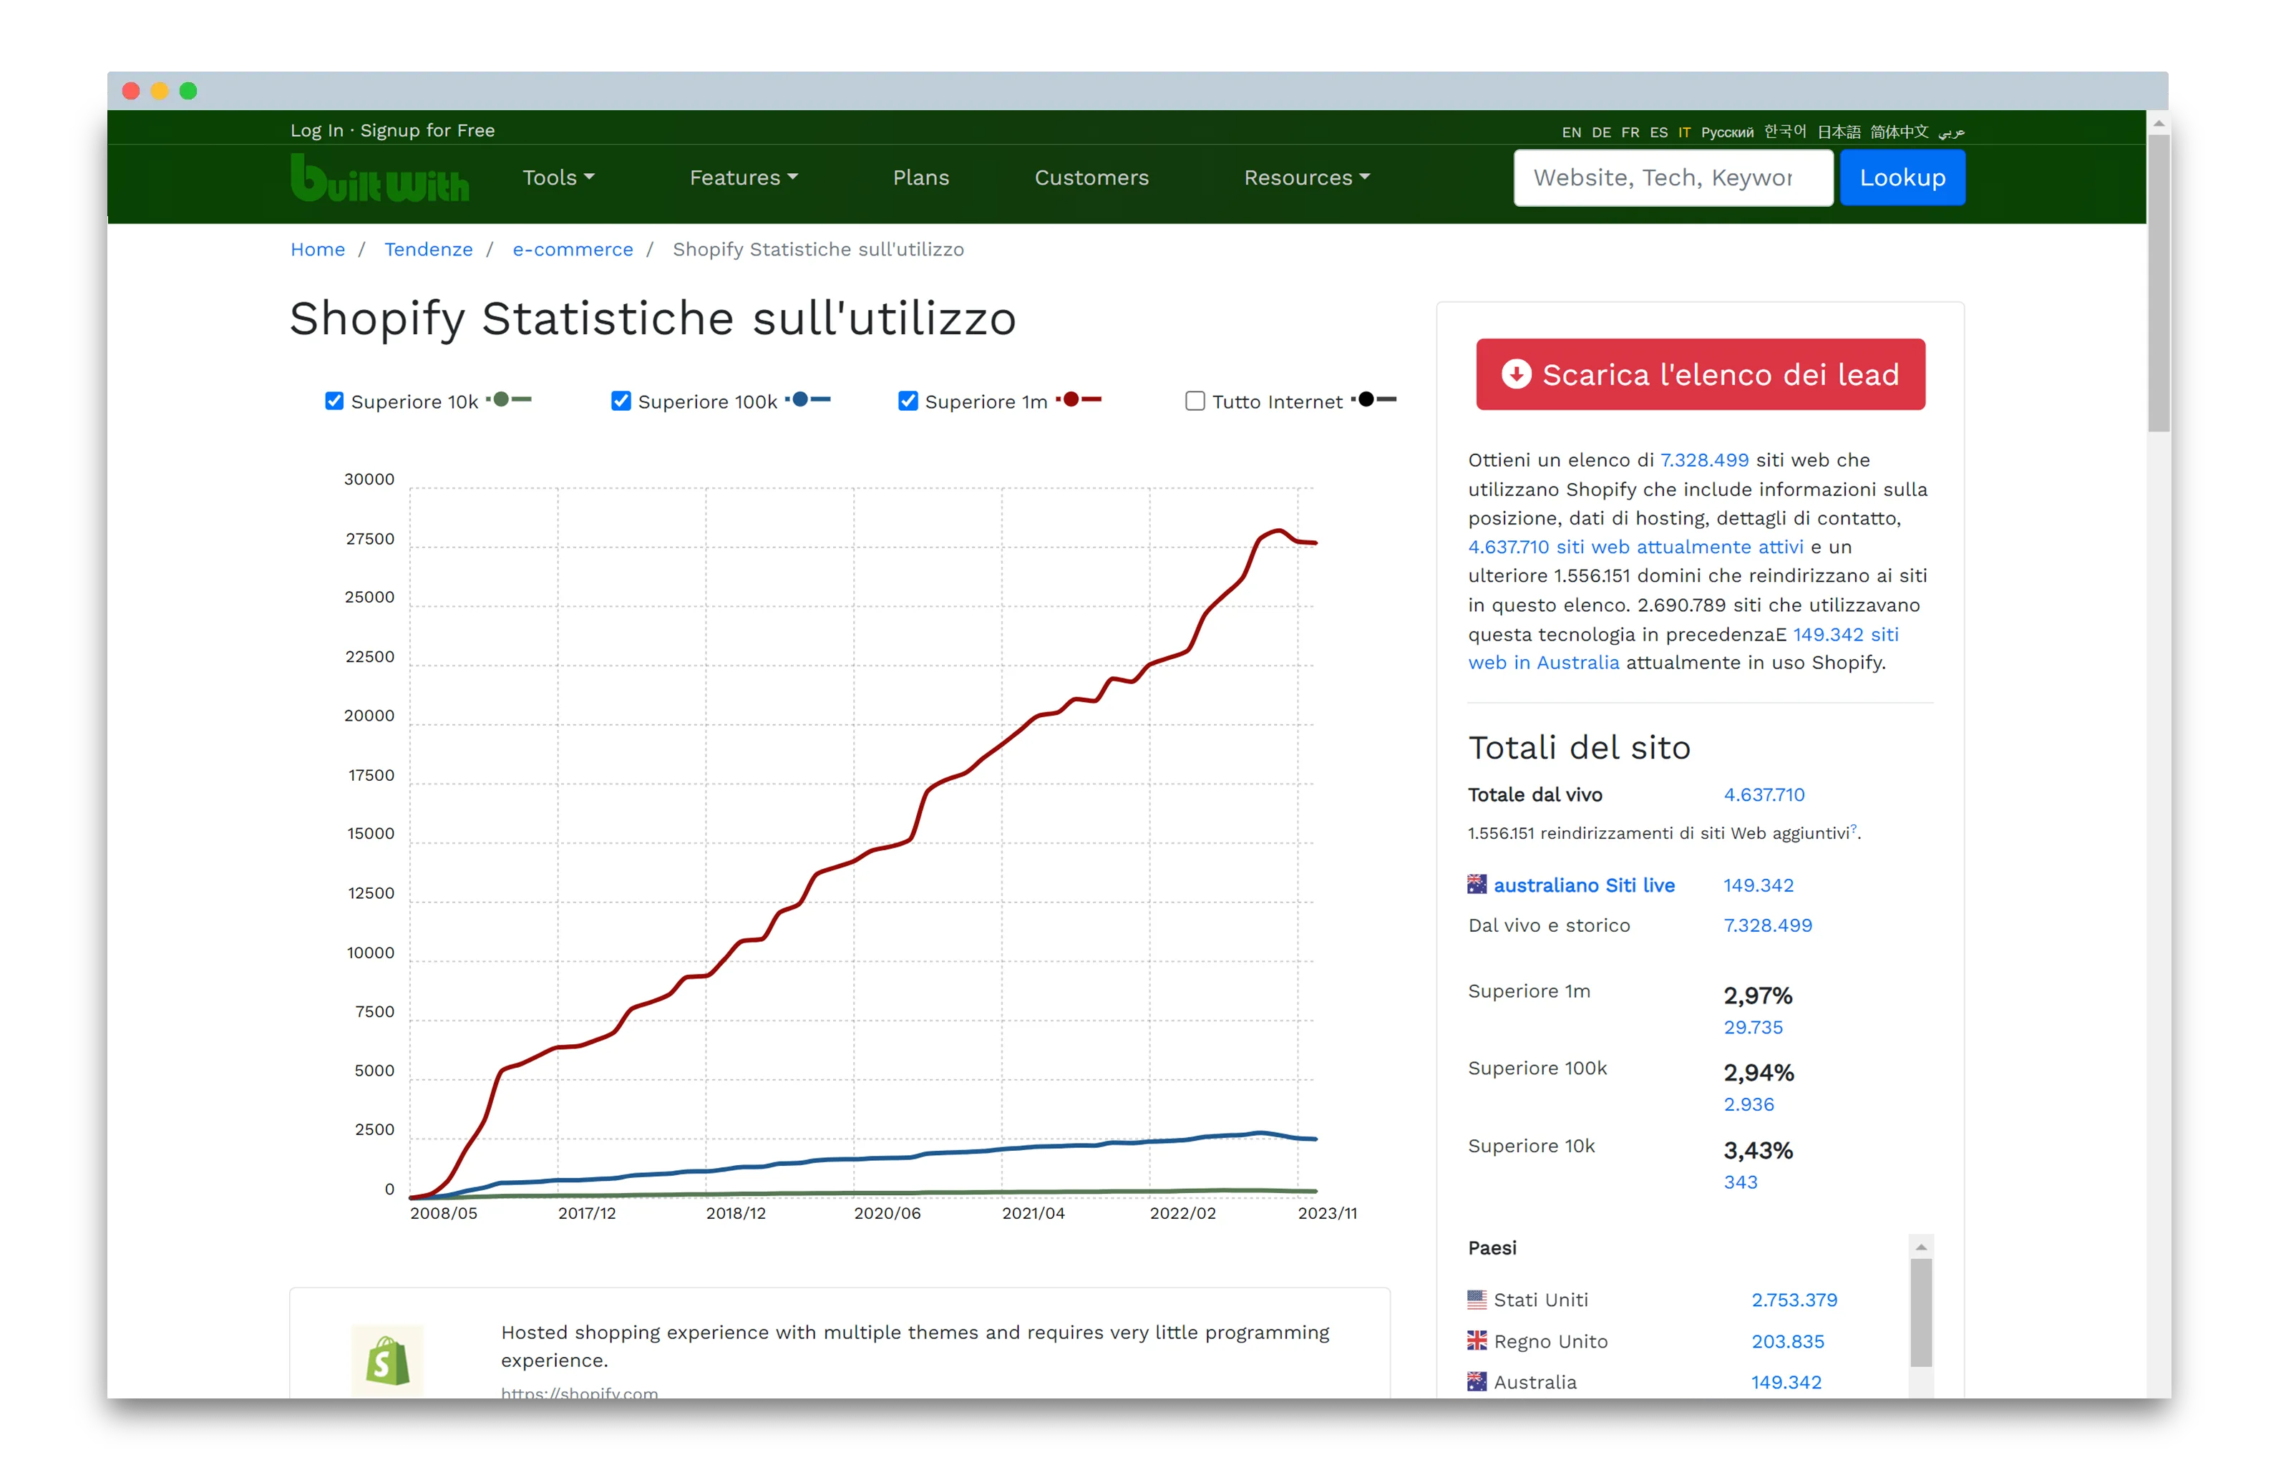Image resolution: width=2276 pixels, height=1470 pixels.
Task: Uncheck the Superiore 10k checkbox
Action: coord(334,401)
